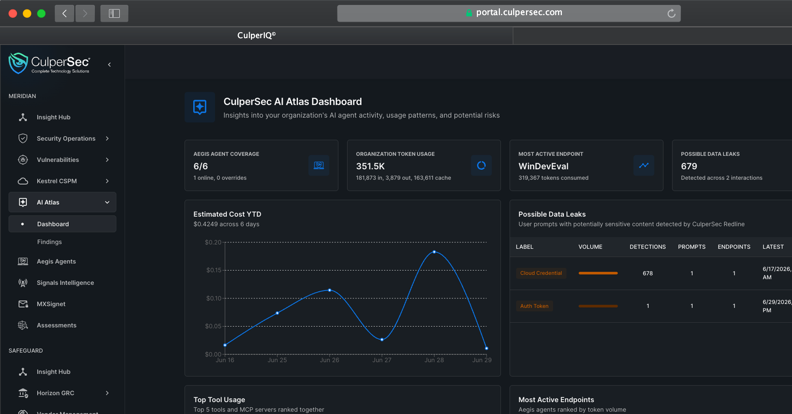Viewport: 792px width, 414px height.
Task: Click the PROMPTS column header
Action: [691, 247]
